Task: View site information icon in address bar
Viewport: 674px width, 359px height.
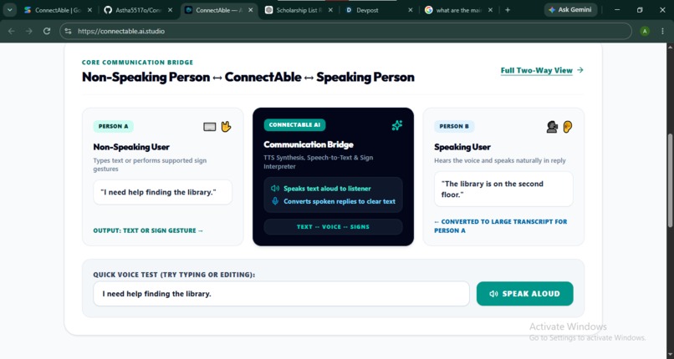Action: [69, 31]
